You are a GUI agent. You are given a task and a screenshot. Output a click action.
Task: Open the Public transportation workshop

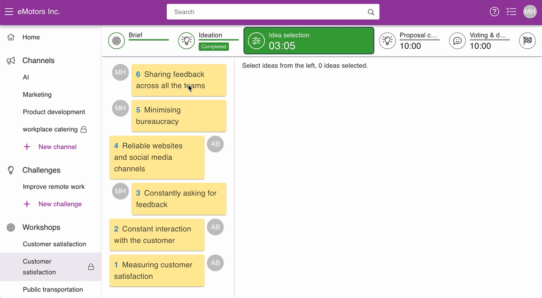click(x=53, y=290)
